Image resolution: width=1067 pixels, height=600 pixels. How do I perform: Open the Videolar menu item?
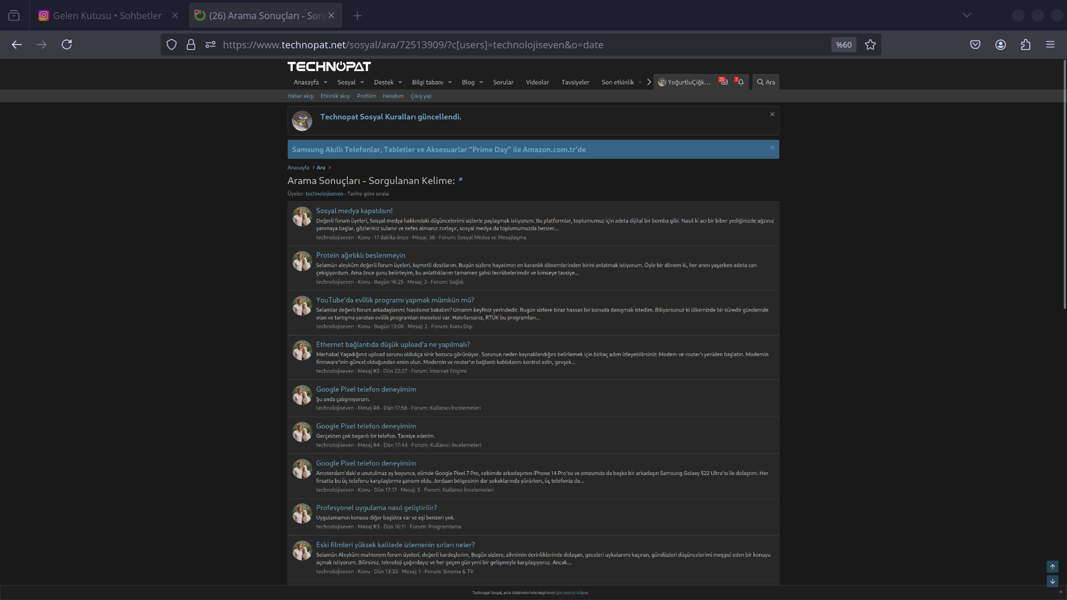[537, 82]
